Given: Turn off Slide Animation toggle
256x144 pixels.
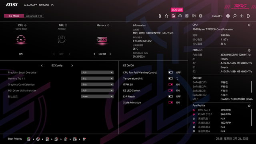Looking at the screenshot, I should pyautogui.click(x=170, y=102).
